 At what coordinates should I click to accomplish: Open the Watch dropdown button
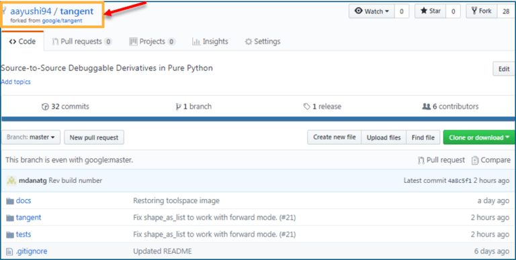[x=372, y=11]
